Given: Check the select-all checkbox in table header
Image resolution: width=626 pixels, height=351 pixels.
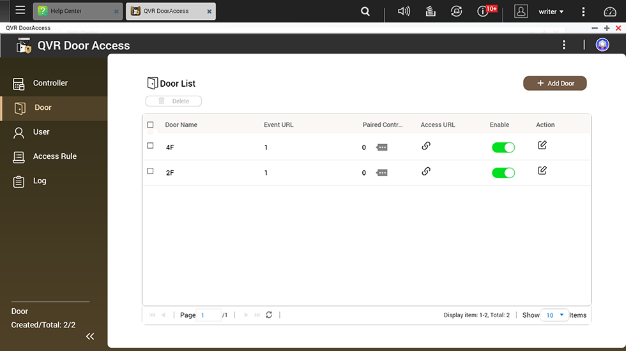Looking at the screenshot, I should tap(151, 125).
